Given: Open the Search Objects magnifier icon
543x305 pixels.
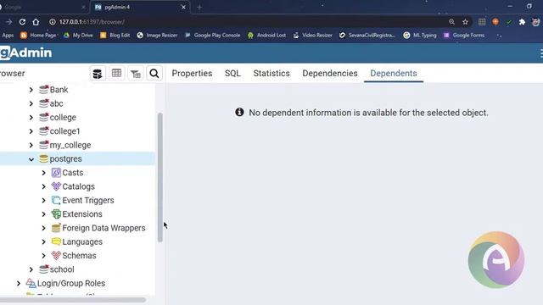Looking at the screenshot, I should pos(154,74).
